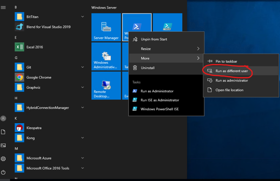Expand Microsoft Office 2016 Tools chevron
Screen dimensions: 280x181
point(83,168)
